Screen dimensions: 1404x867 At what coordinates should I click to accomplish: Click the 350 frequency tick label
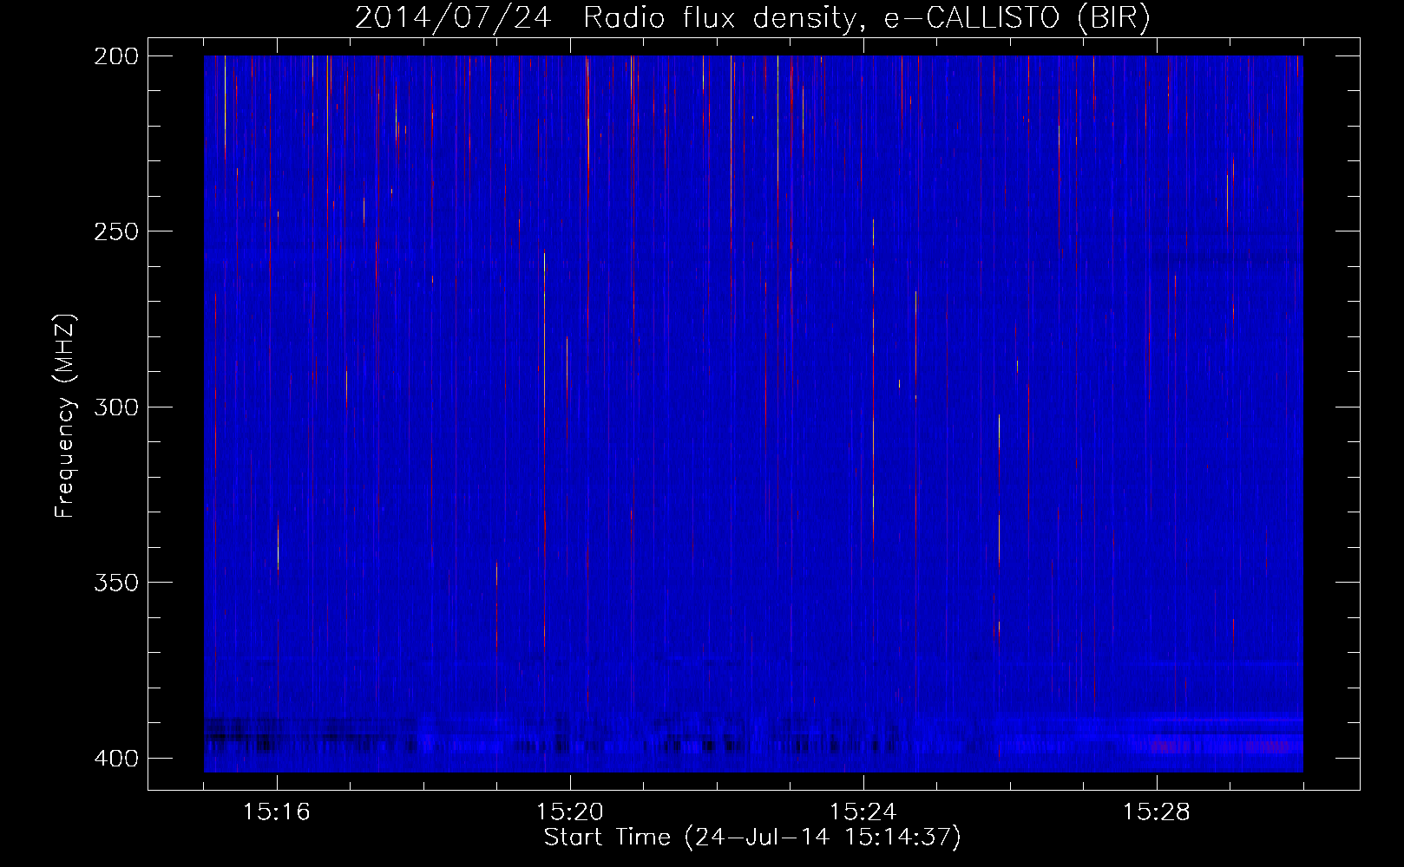pos(115,582)
